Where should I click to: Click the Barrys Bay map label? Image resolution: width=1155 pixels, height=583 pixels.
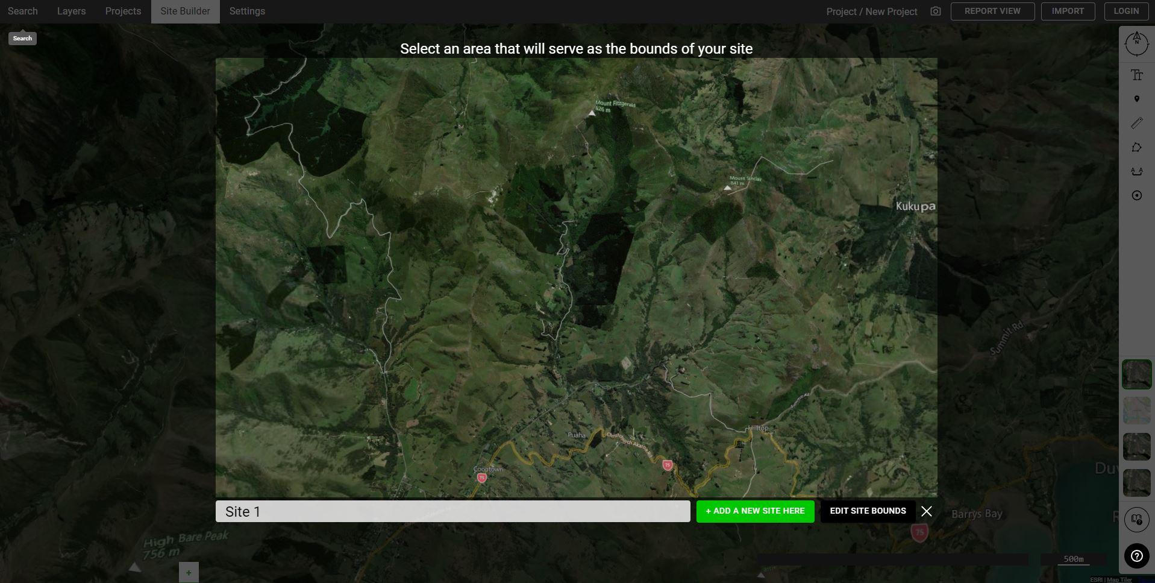click(x=977, y=514)
